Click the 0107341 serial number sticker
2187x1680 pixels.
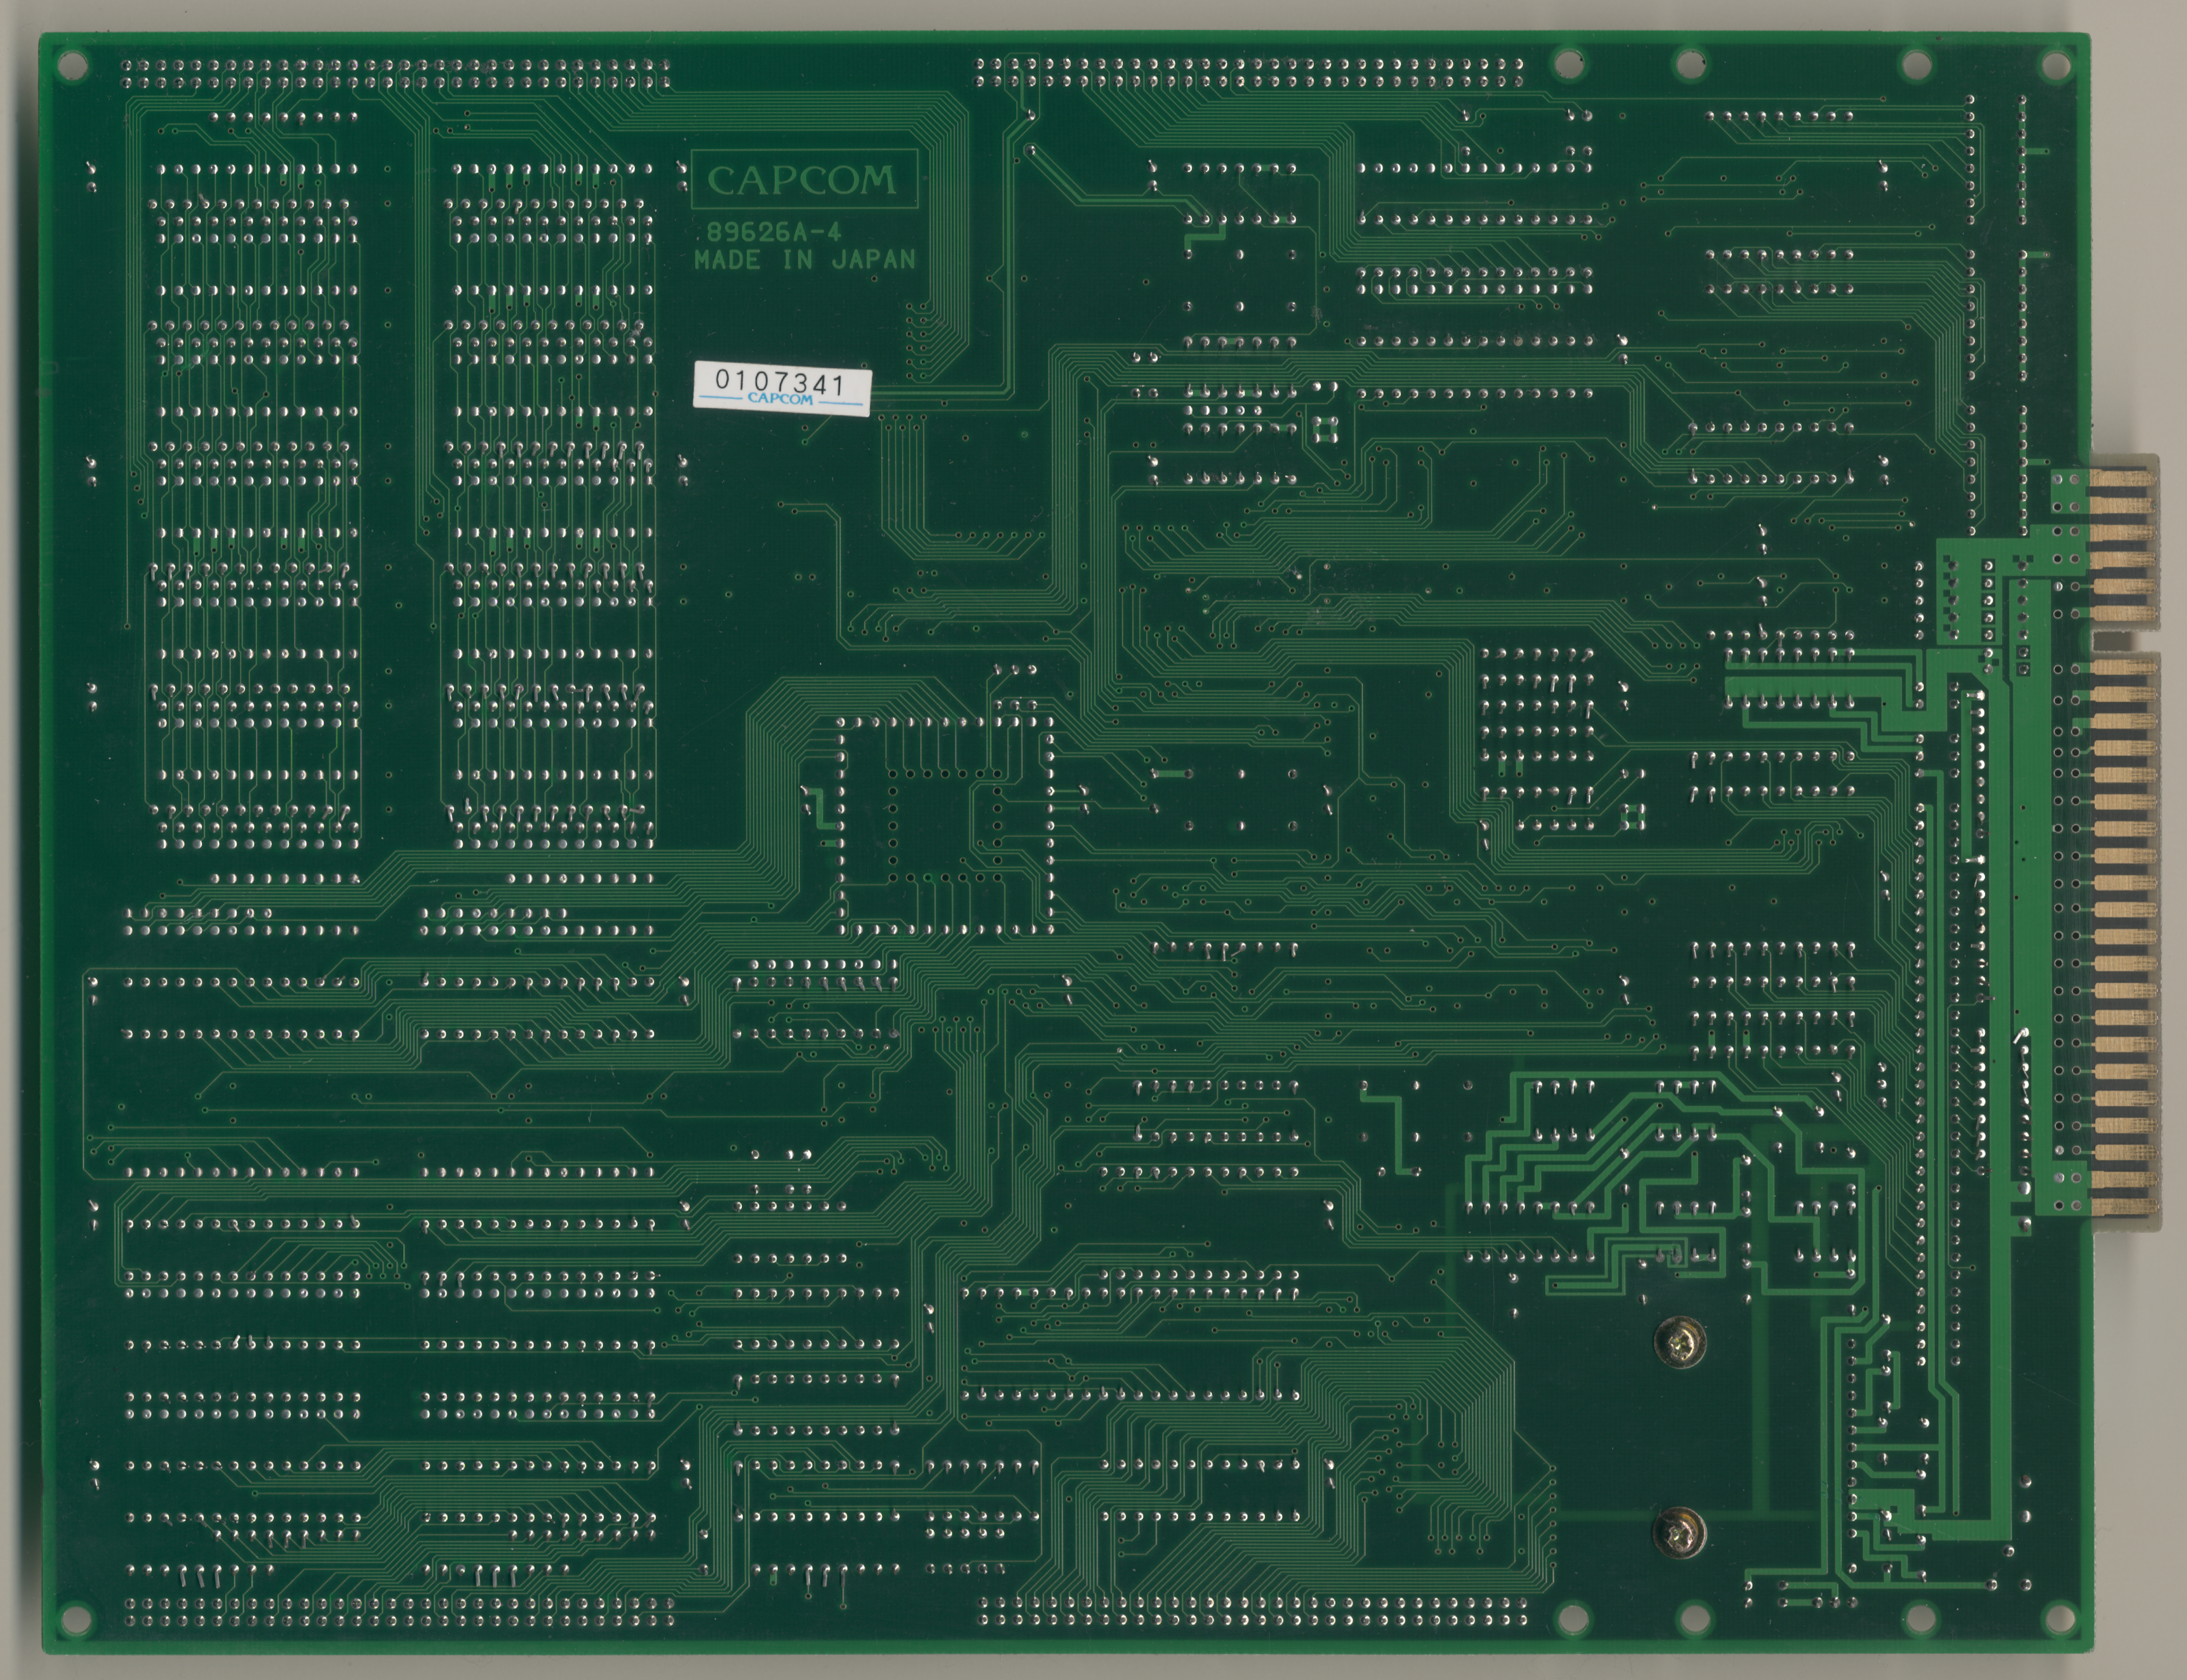tap(782, 388)
